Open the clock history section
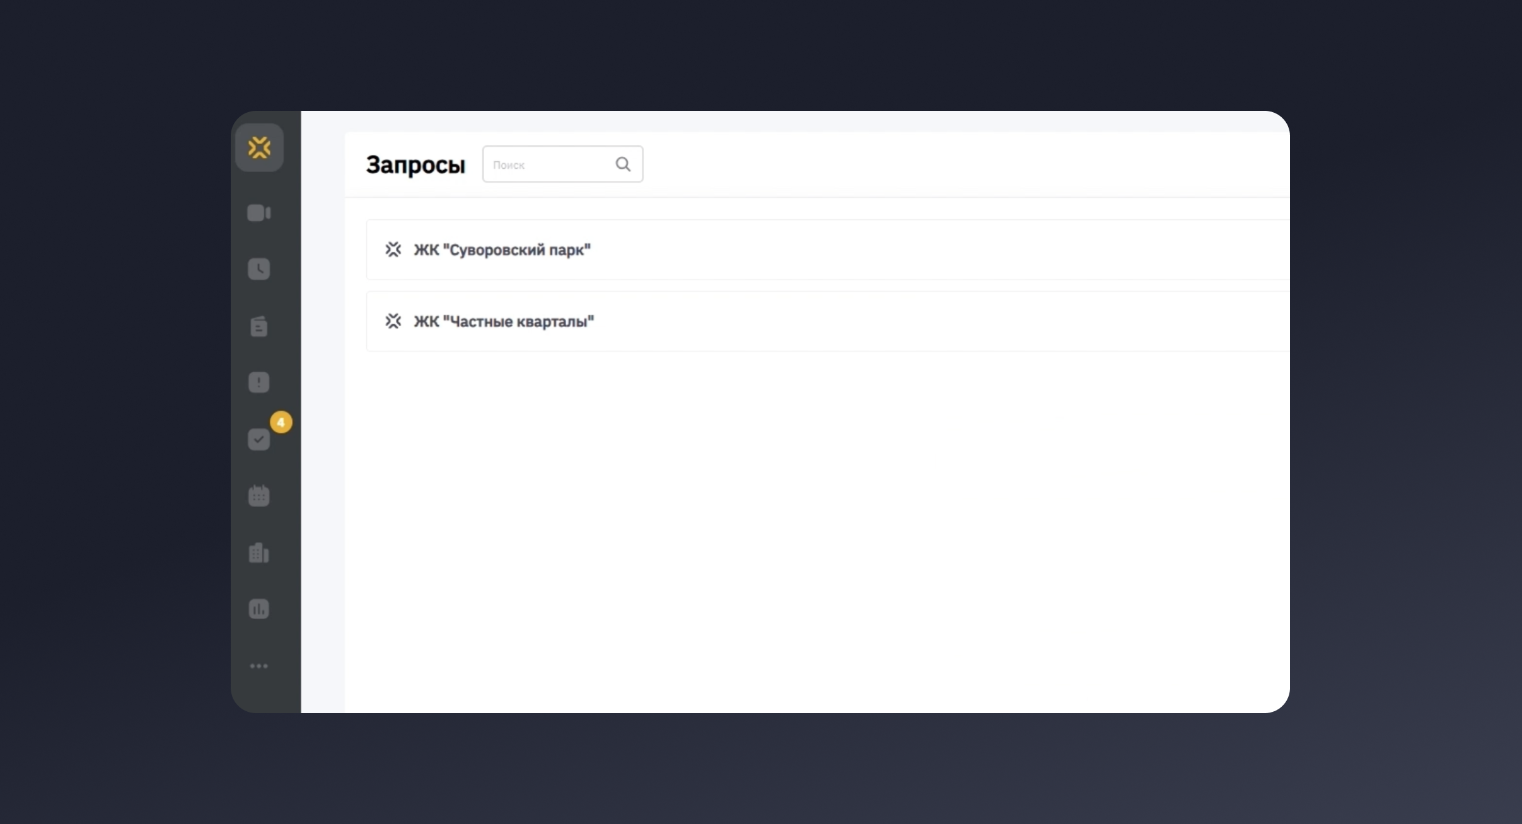1522x824 pixels. point(259,270)
